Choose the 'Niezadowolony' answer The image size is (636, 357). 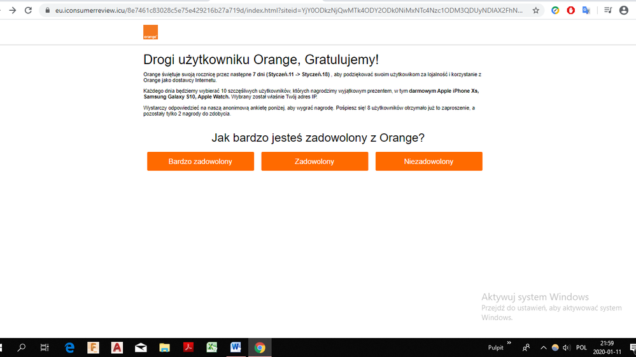428,161
